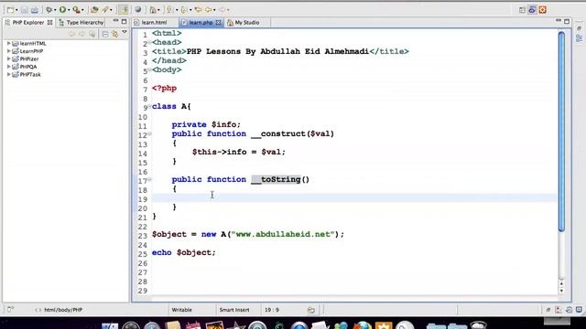This screenshot has width=586, height=329.
Task: Click the Search flashlight toolbar icon
Action: [x=105, y=10]
